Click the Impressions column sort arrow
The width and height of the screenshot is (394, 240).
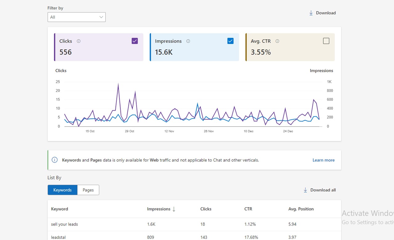[x=174, y=209]
